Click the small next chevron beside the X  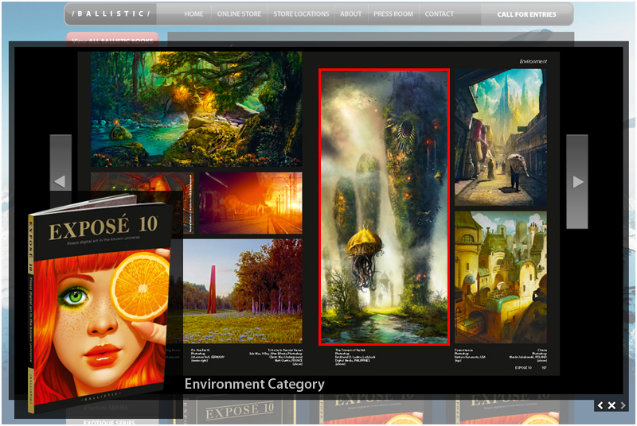tap(623, 405)
